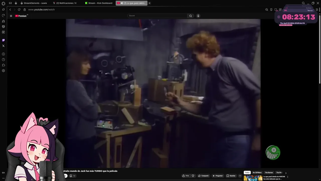This screenshot has height=181, width=321.
Task: Open 'Lo que pasó detrás de AVATAR' video title
Action: (274, 178)
